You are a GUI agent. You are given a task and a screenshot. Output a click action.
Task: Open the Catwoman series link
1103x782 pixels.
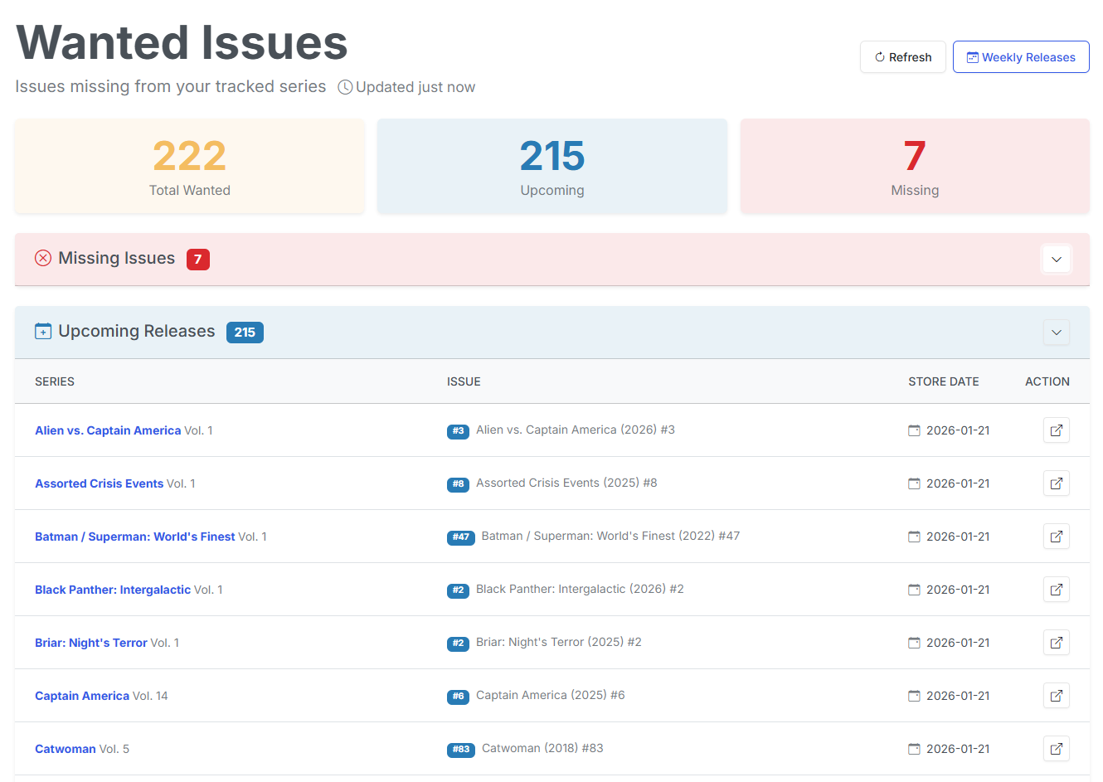(66, 749)
